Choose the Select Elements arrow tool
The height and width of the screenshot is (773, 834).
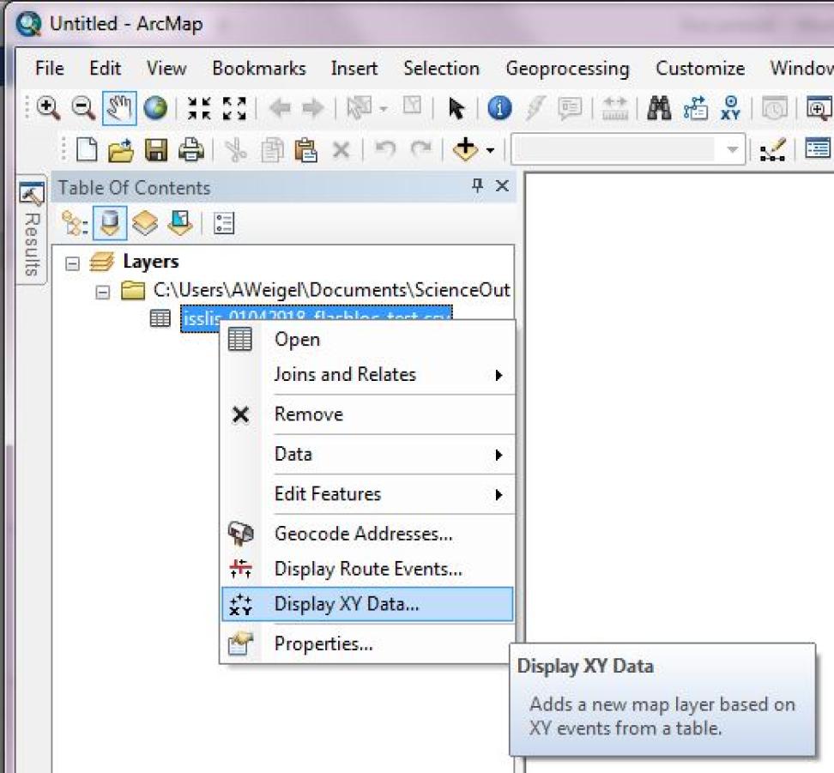point(456,108)
